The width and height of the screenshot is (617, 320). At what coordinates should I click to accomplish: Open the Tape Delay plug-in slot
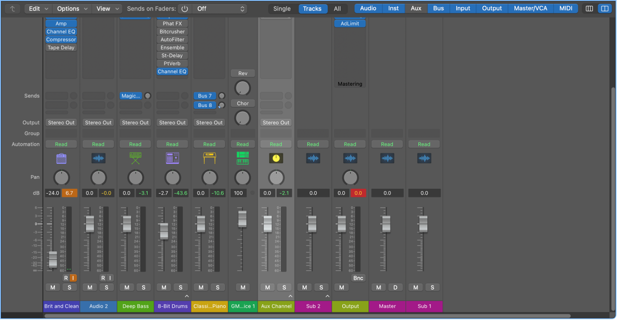61,47
